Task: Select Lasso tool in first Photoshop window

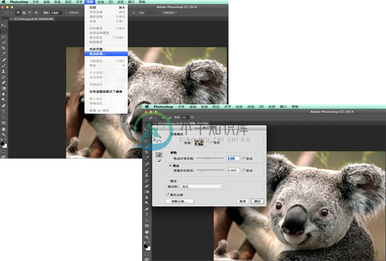Action: point(3,37)
